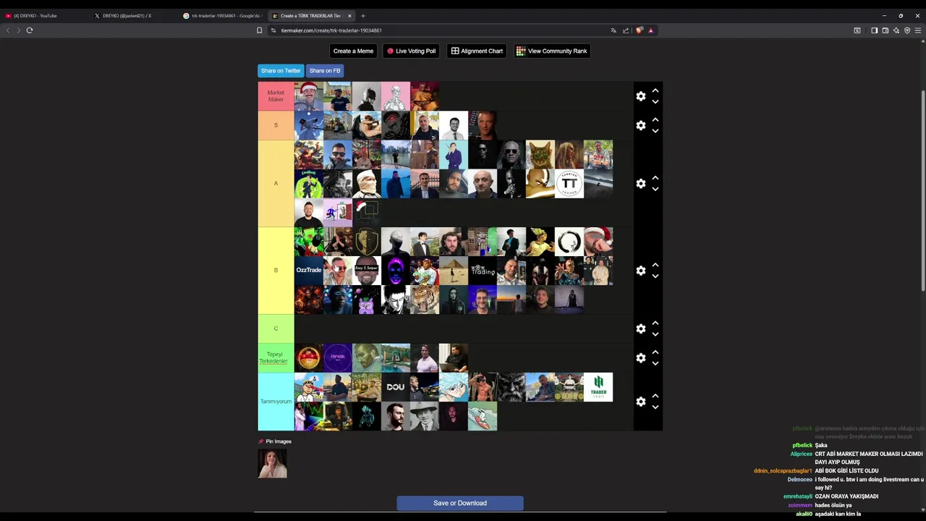
Task: Close the TÜRK TRADERLAR TierMaker tab
Action: pos(349,15)
